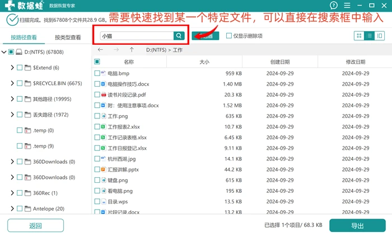Image resolution: width=392 pixels, height=237 pixels.
Task: Click the 导出 export button
Action: 357,226
